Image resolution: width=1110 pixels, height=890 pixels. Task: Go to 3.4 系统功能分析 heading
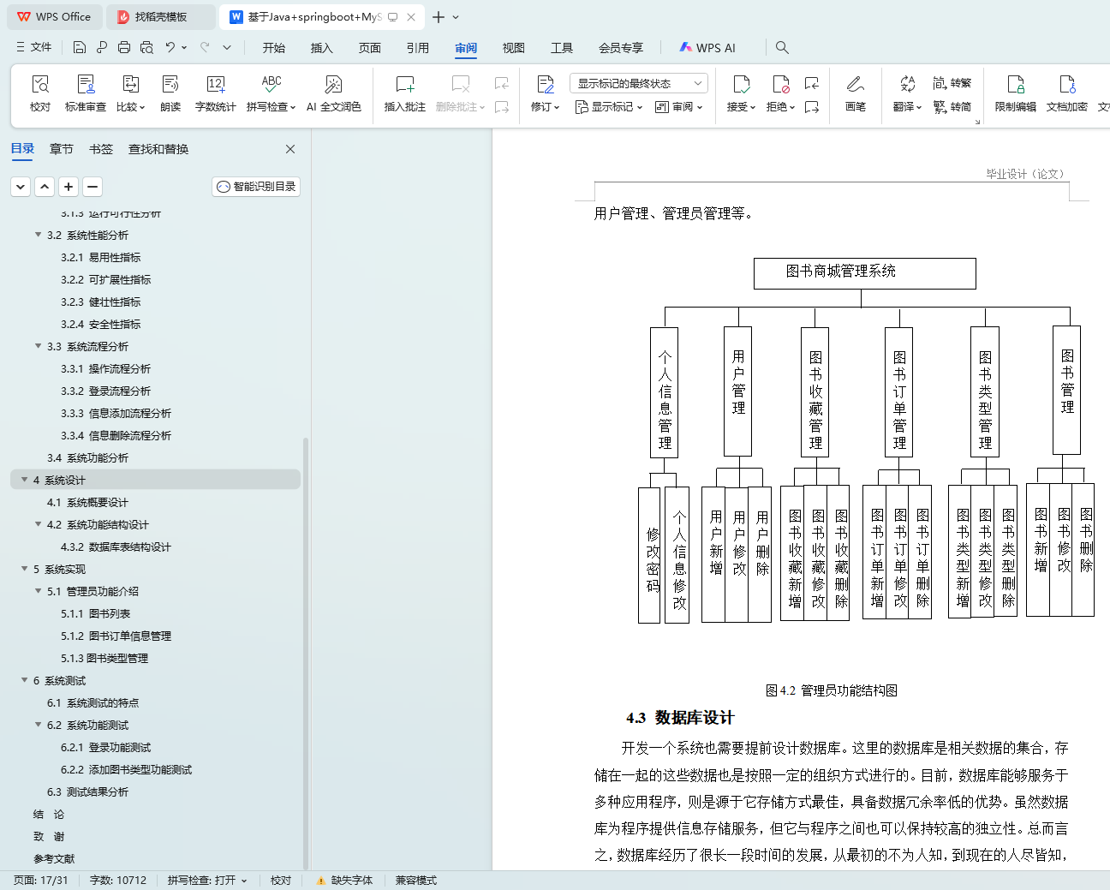point(87,457)
